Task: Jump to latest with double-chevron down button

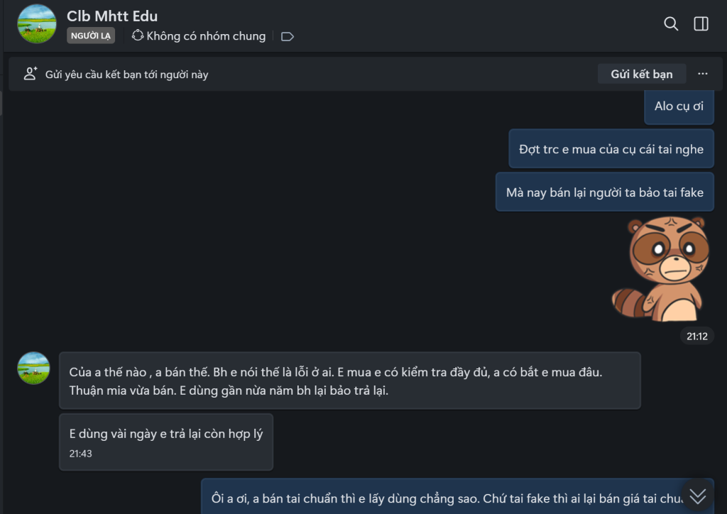Action: [x=698, y=496]
